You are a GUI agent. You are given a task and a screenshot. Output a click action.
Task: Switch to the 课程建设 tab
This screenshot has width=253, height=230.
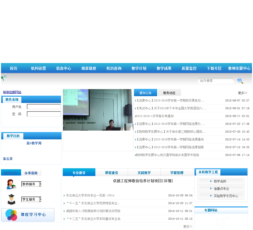click(x=111, y=172)
